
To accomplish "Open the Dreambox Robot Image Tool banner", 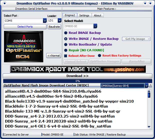I will point(78,69).
